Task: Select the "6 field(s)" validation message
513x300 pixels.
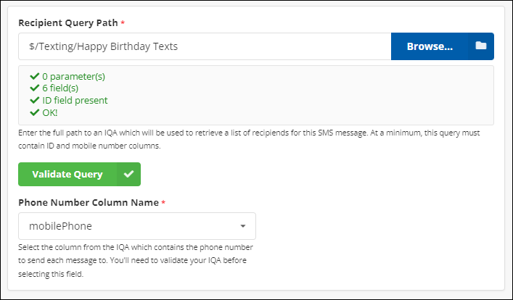Action: point(64,88)
